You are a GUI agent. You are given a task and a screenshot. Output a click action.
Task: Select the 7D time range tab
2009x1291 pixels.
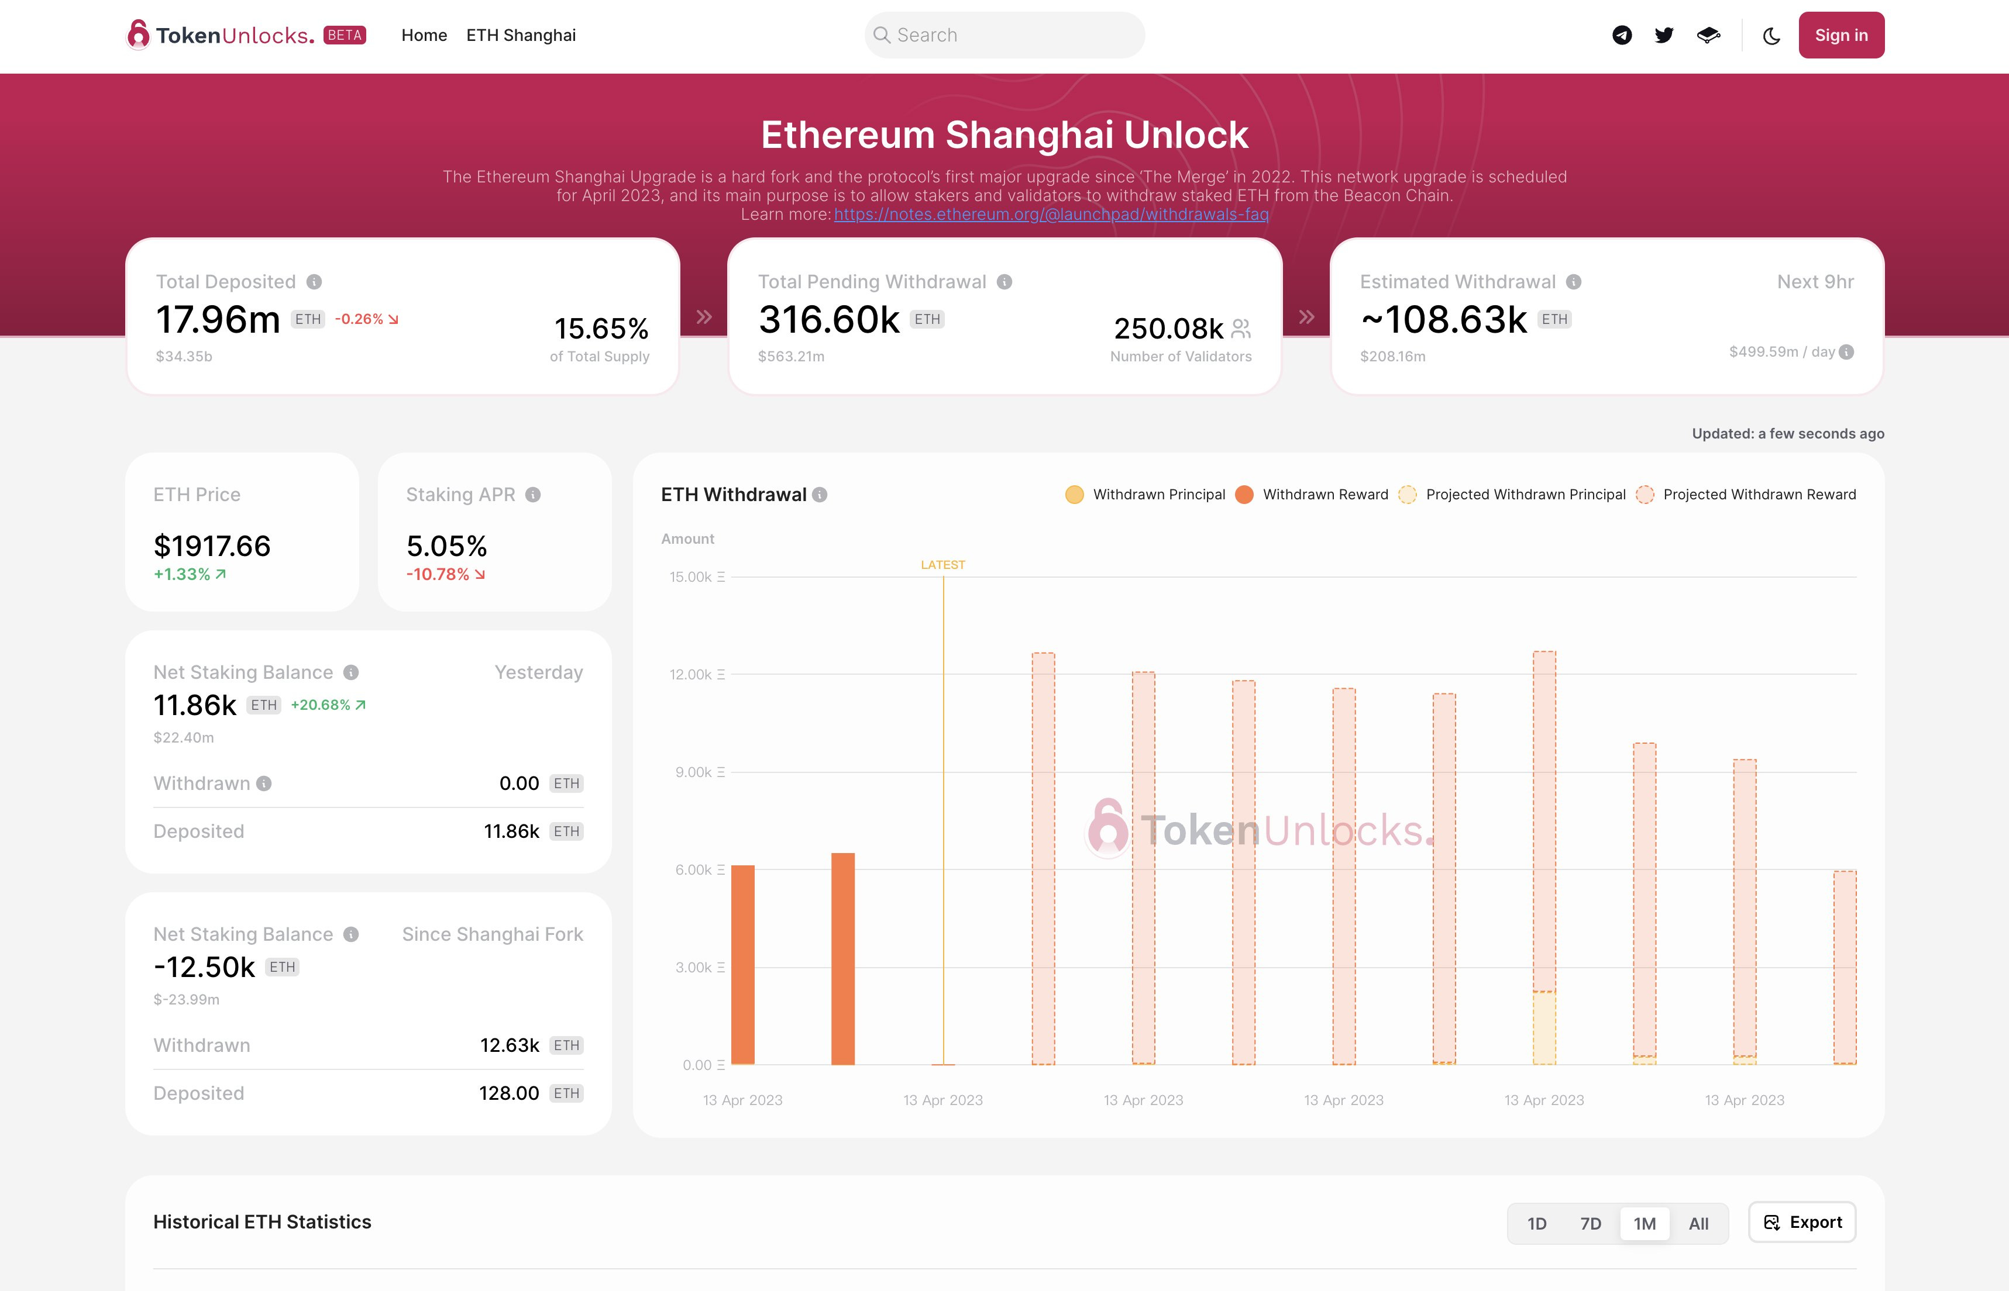[x=1591, y=1224]
